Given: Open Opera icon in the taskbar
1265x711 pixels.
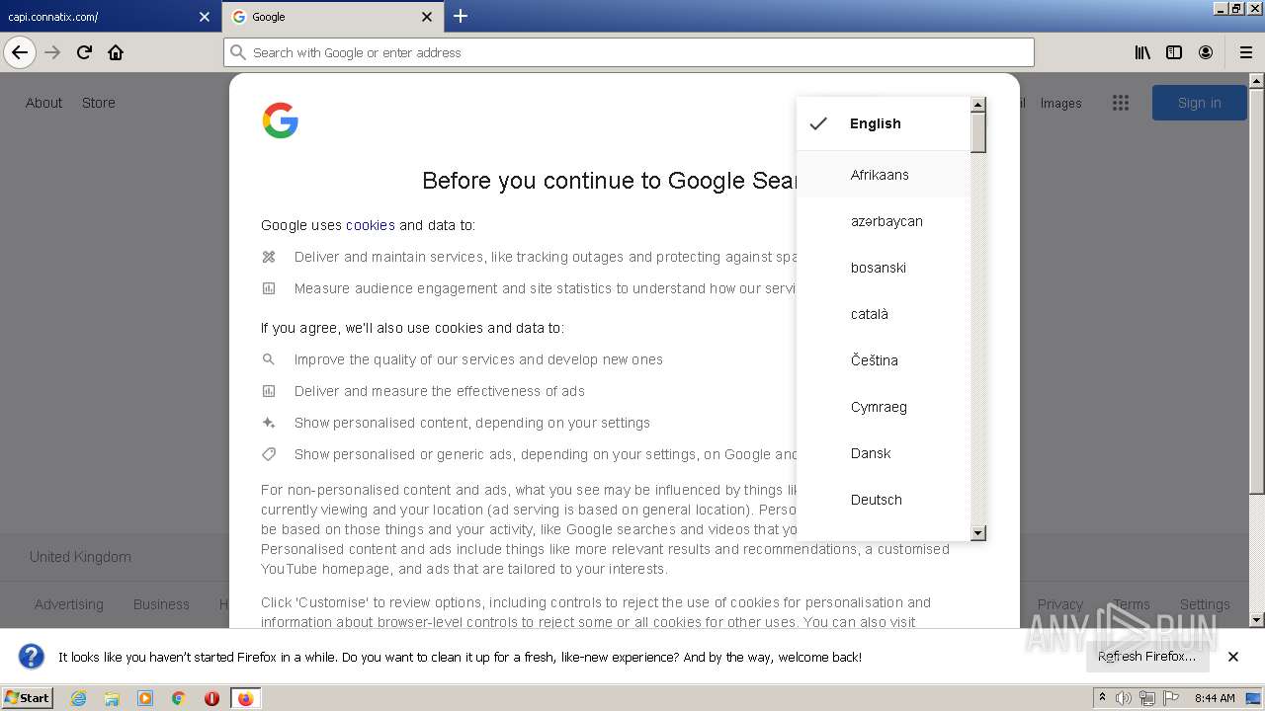Looking at the screenshot, I should pos(211,698).
